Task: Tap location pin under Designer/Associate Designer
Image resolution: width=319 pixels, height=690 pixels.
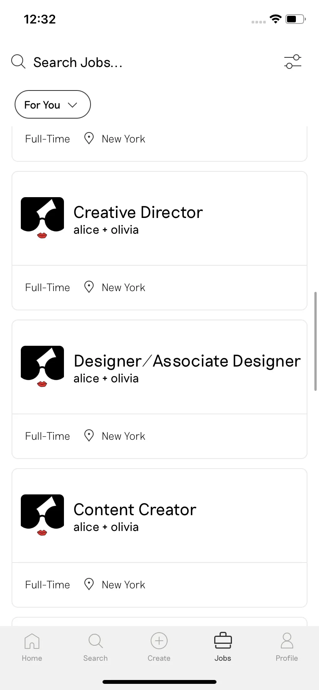Action: click(89, 436)
